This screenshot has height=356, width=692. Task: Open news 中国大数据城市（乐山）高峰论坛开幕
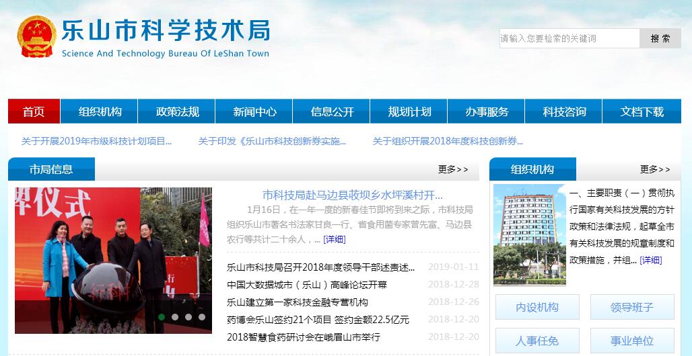(307, 285)
